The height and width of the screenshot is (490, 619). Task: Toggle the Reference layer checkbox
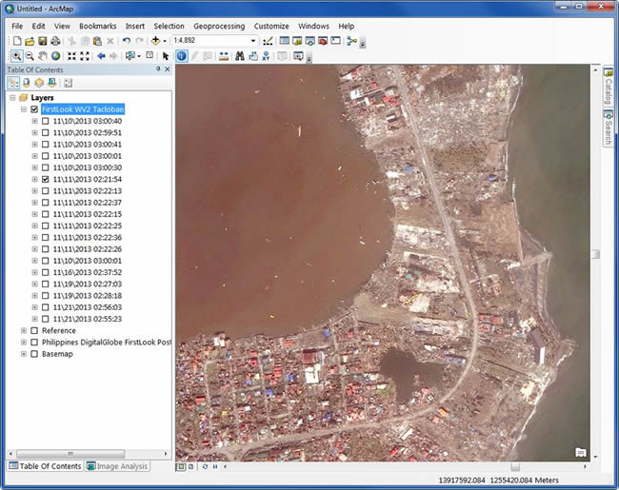(x=34, y=330)
